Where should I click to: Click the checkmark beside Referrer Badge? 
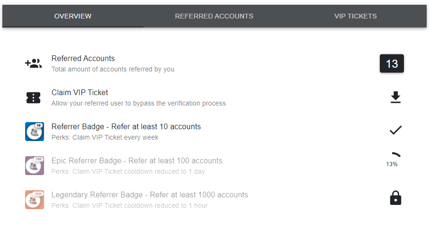(x=395, y=130)
